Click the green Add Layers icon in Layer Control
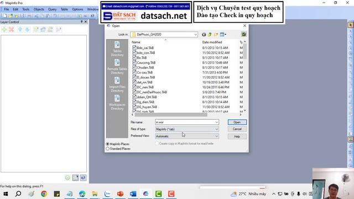 point(4,29)
